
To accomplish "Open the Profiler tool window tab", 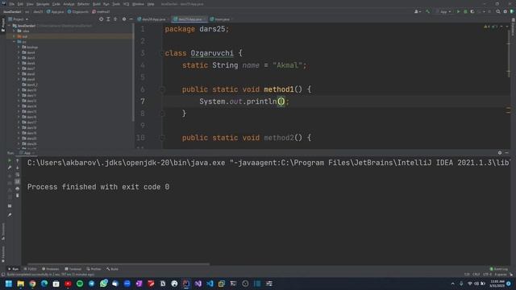I will pyautogui.click(x=94, y=269).
